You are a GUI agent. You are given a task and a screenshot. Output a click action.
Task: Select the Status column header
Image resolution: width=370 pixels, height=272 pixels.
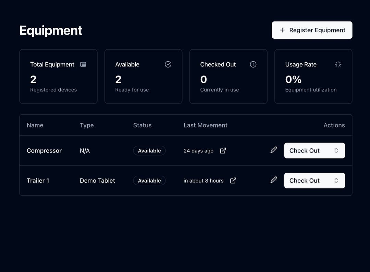(x=142, y=125)
